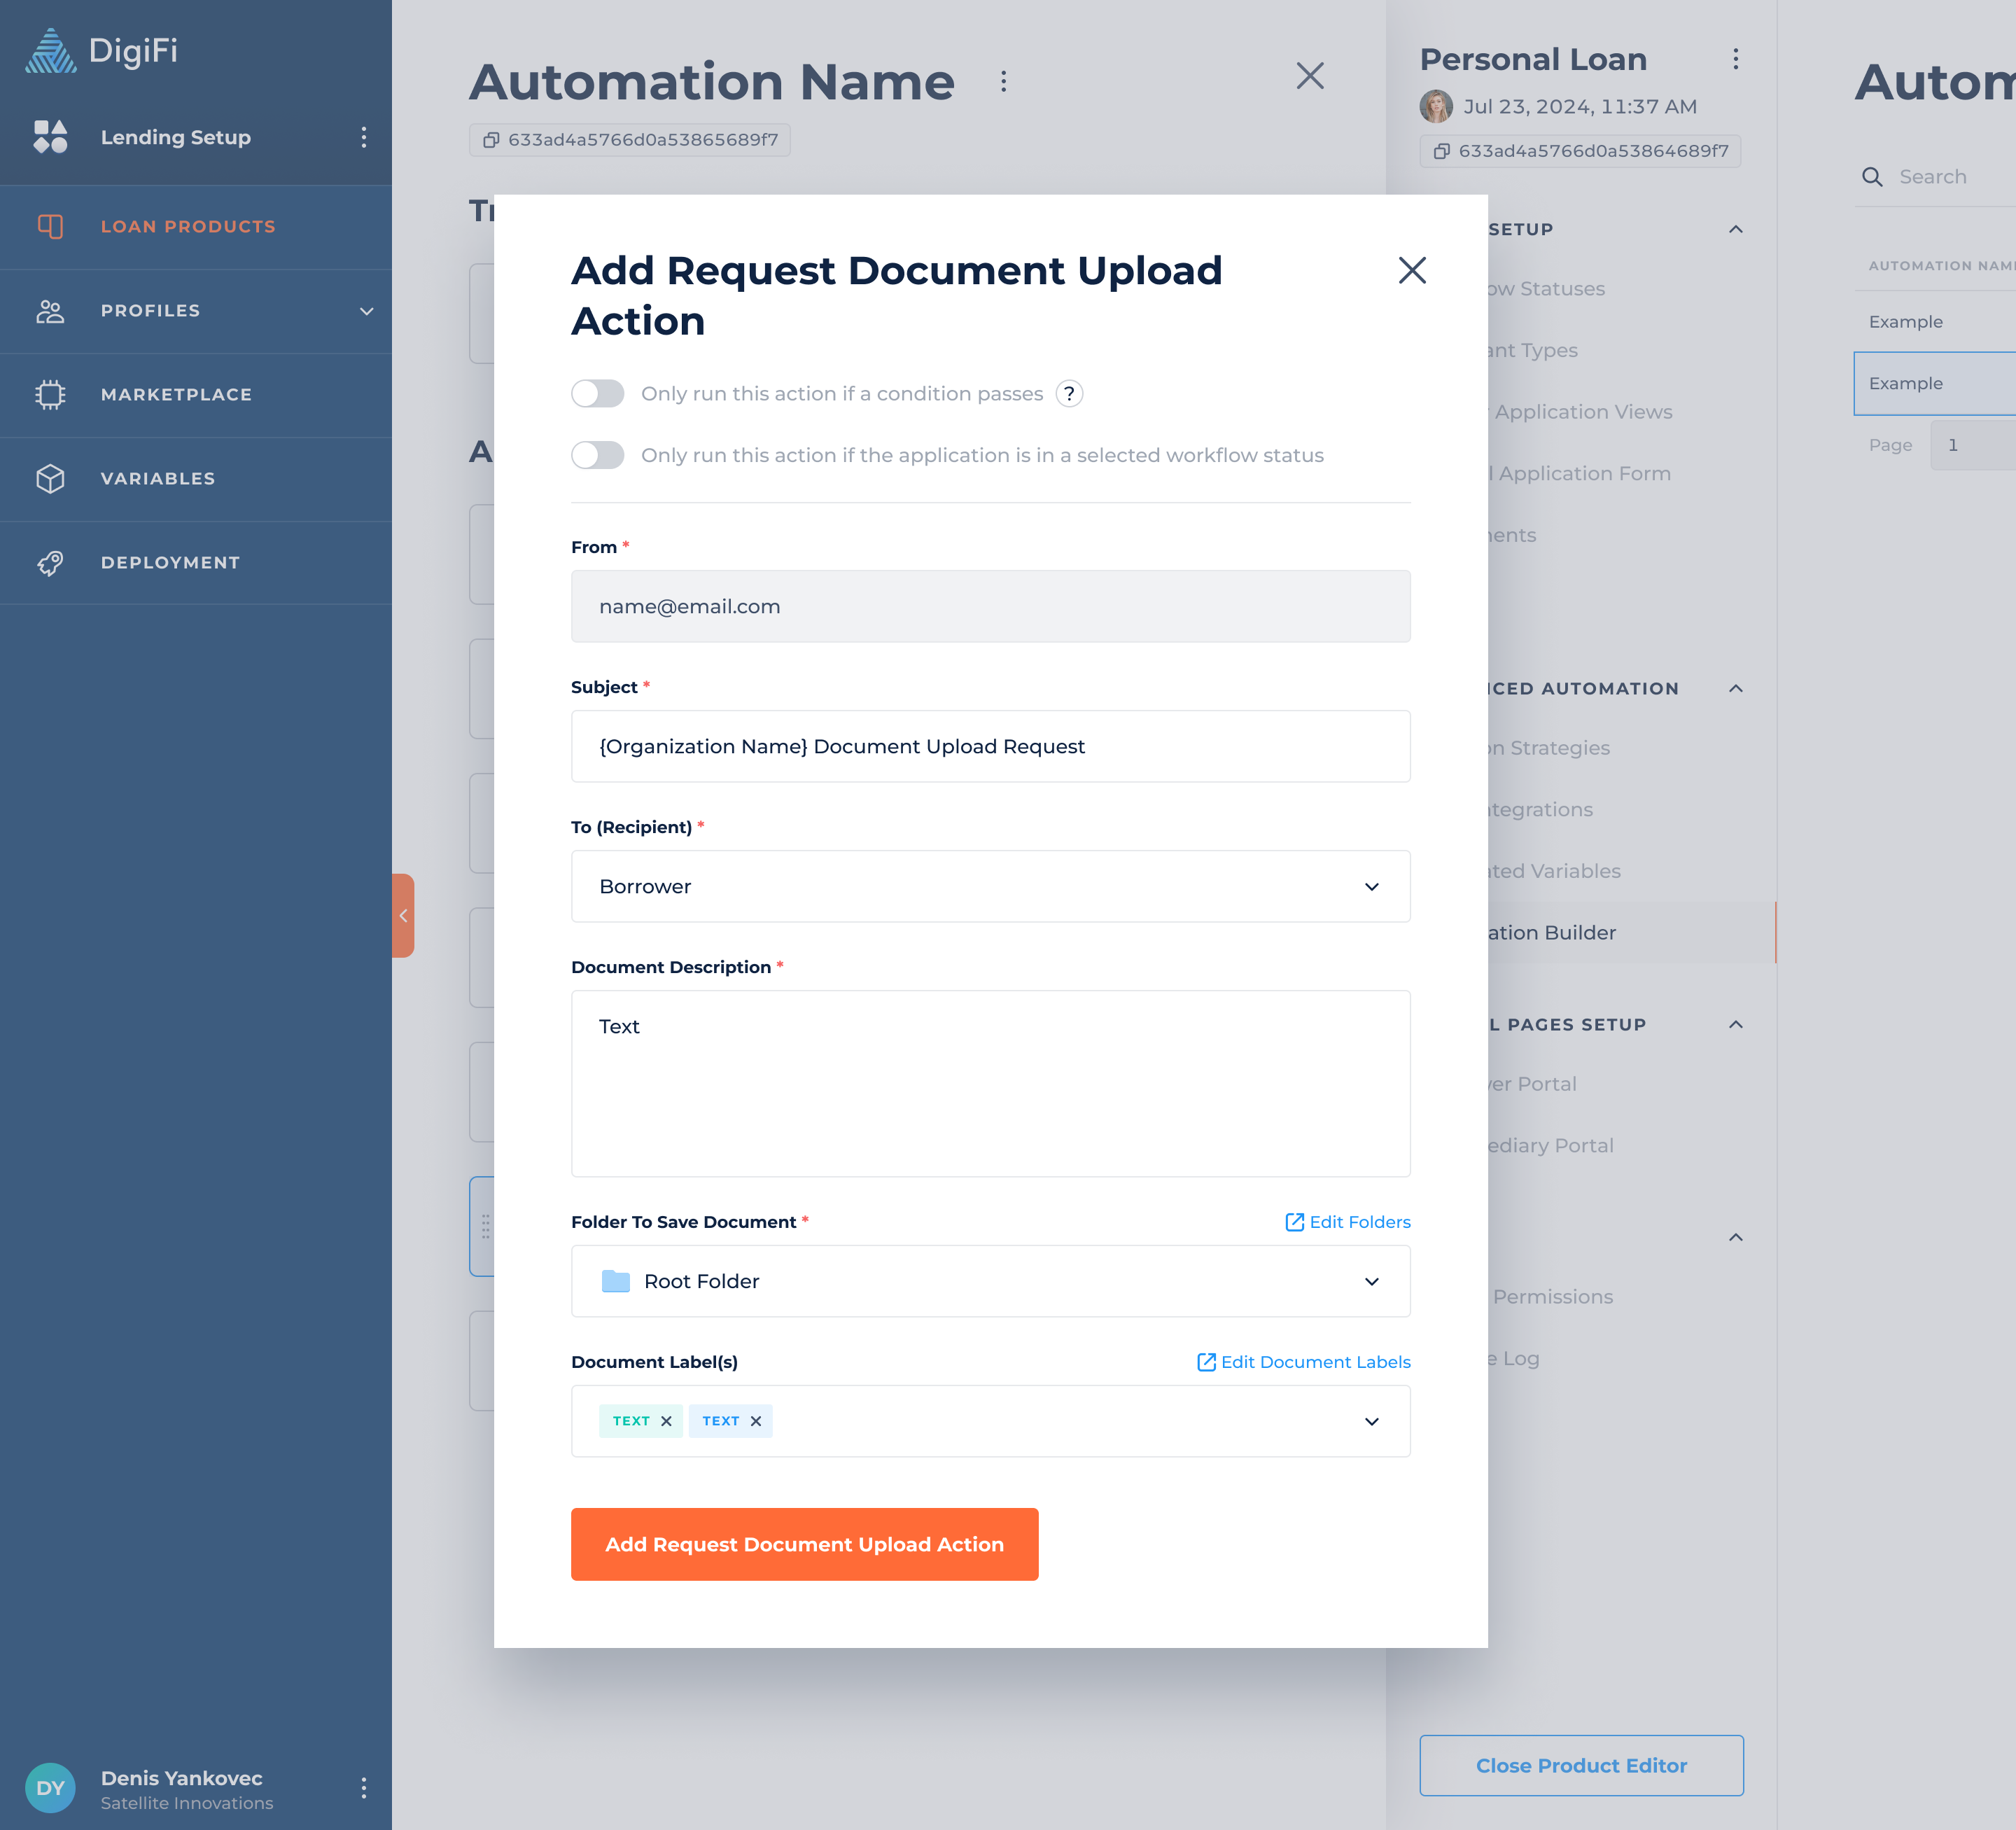The height and width of the screenshot is (1830, 2016).
Task: Click the condition help question mark icon
Action: 1069,394
